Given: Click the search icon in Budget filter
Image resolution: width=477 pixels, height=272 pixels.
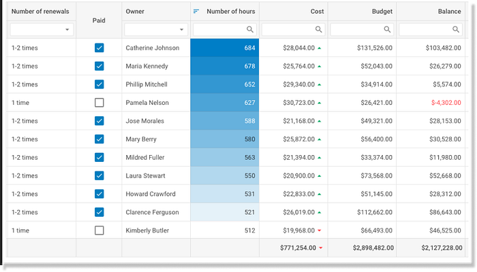Looking at the screenshot, I should [x=387, y=29].
